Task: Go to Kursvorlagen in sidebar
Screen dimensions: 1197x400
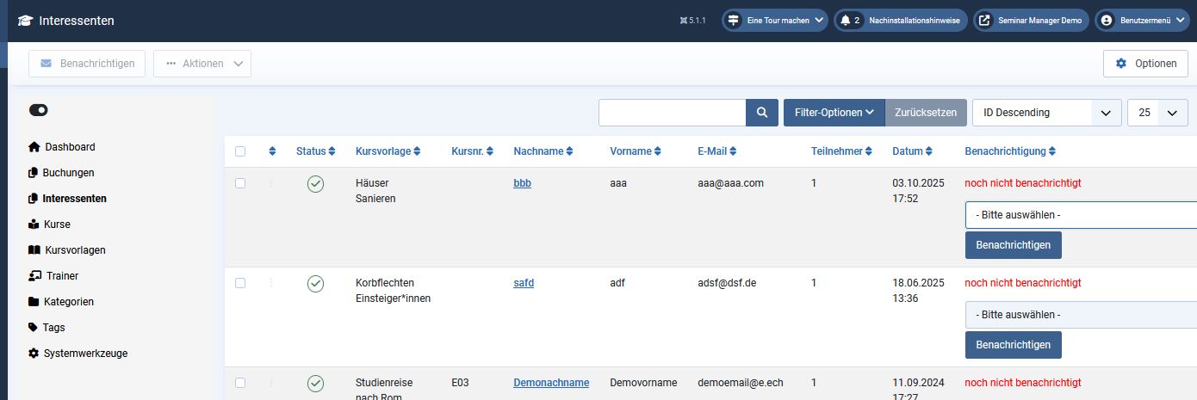Action: (x=75, y=250)
